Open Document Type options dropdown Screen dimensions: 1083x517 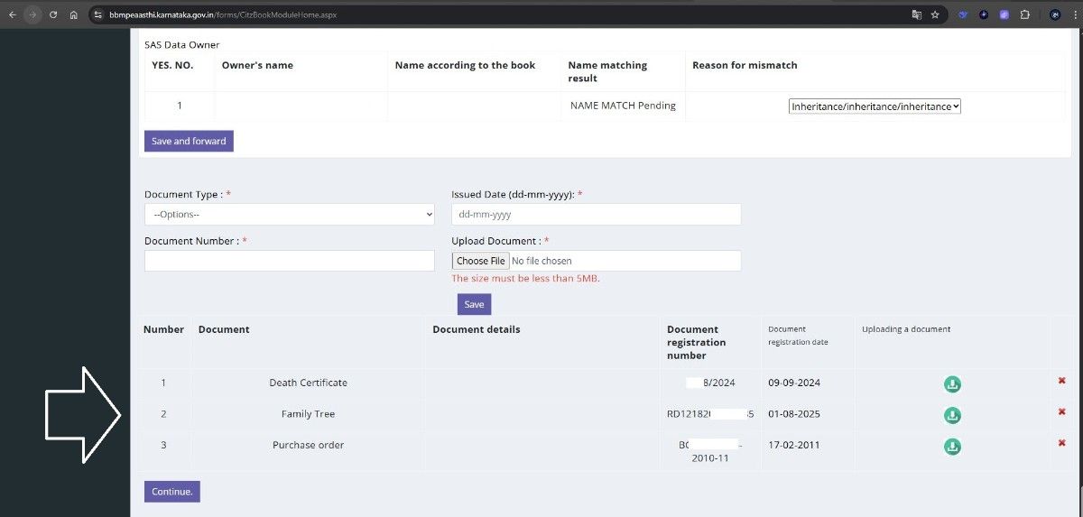(290, 215)
